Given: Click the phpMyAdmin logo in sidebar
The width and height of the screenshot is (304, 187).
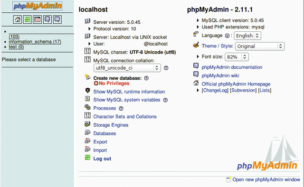Looking at the screenshot, I should tap(38, 6).
